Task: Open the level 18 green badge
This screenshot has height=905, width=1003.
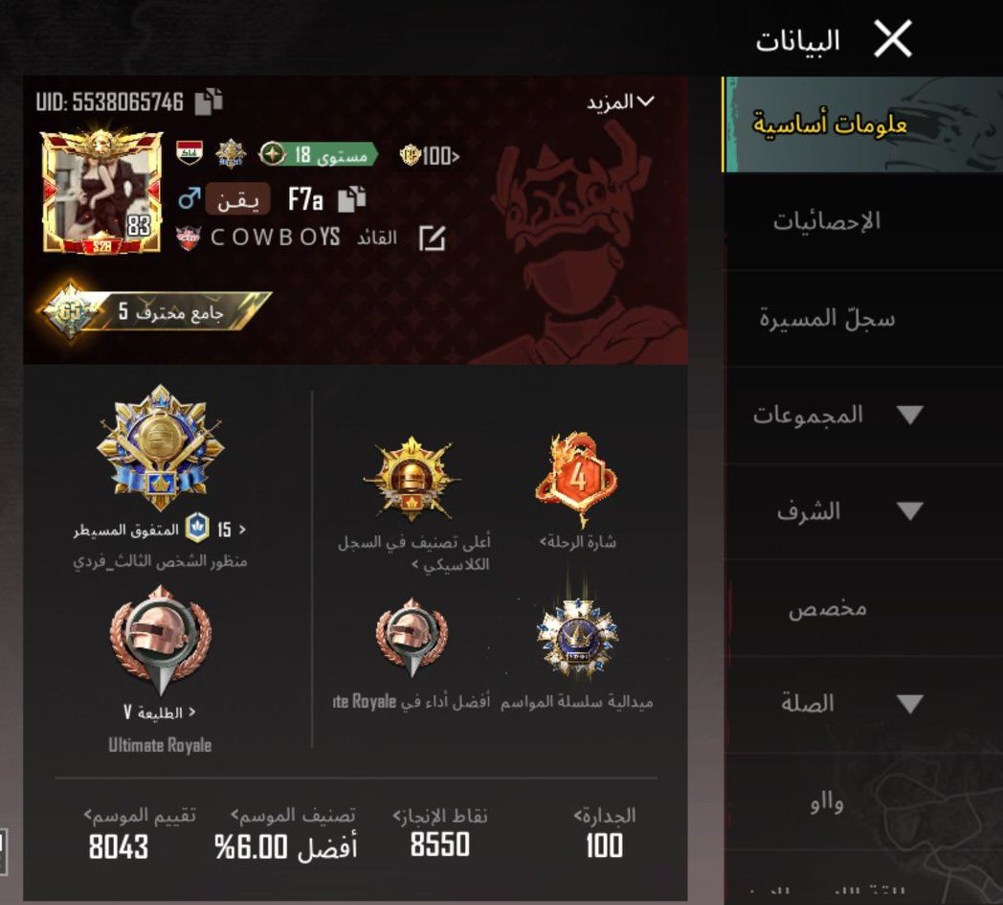Action: [318, 154]
